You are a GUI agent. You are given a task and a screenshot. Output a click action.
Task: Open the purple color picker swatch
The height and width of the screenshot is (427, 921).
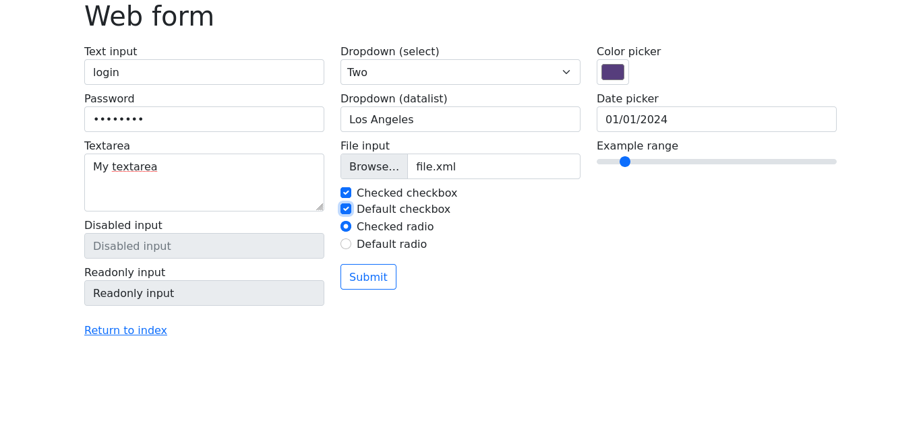pyautogui.click(x=613, y=72)
